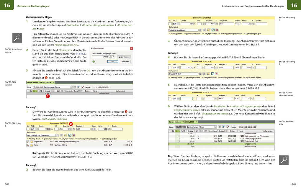This screenshot has width=301, height=190.
Task: Click the Buchung übernehmen checkmark beside Zinsgutschrift Bank
Action: tap(212, 74)
